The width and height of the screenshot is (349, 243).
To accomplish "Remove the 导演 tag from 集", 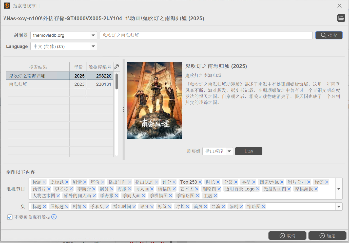I will tap(223, 206).
